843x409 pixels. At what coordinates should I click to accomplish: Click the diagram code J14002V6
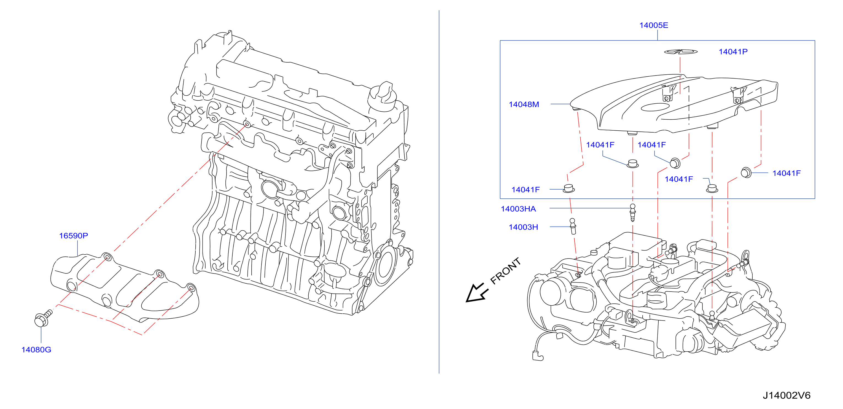pos(787,395)
